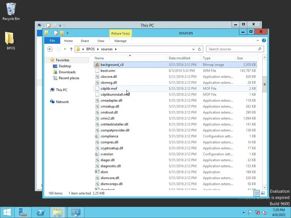This screenshot has height=218, width=291.
Task: Sort by the Type column header
Action: pos(218,58)
